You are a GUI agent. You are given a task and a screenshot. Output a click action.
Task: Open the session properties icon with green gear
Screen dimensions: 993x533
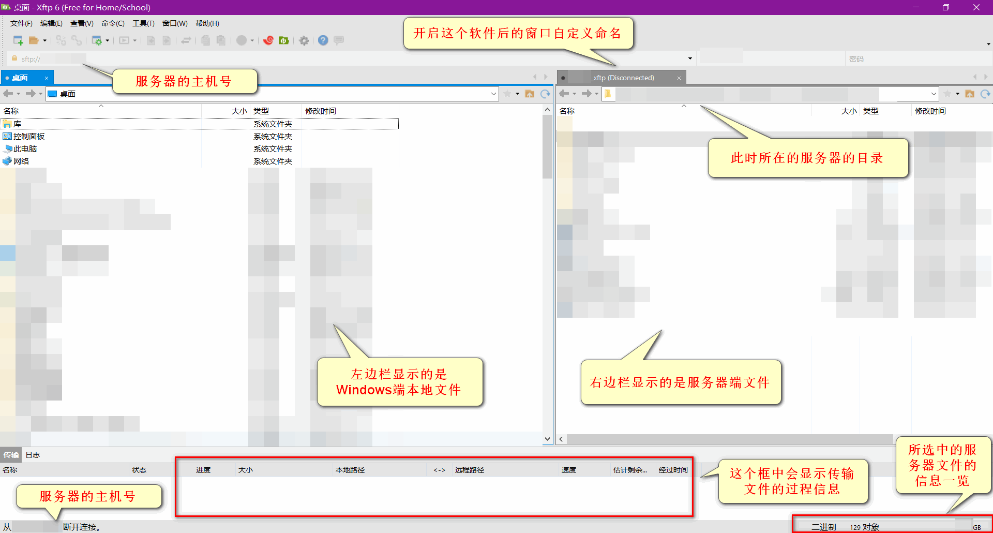97,40
